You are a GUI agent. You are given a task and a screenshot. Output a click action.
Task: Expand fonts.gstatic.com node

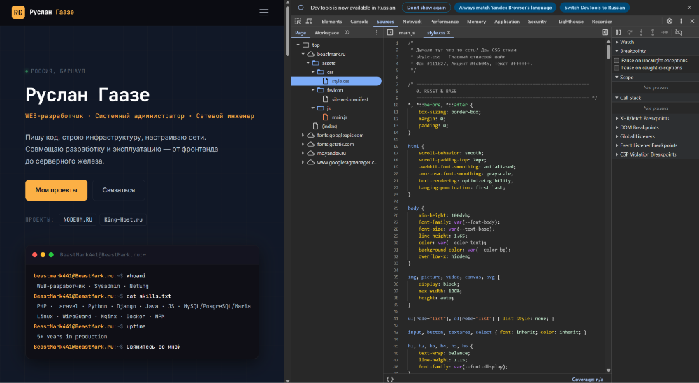click(x=303, y=145)
